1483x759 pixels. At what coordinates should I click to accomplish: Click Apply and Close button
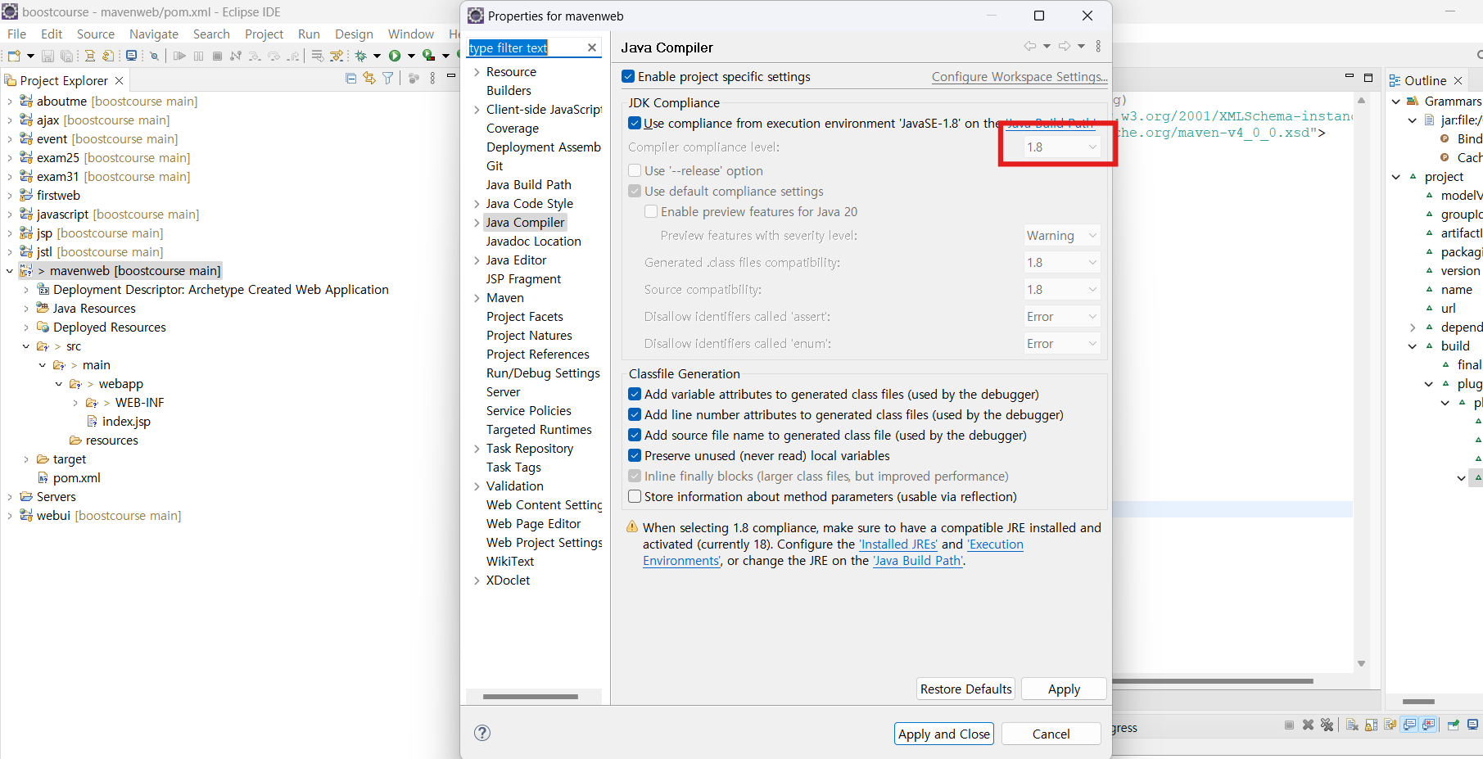[944, 734]
